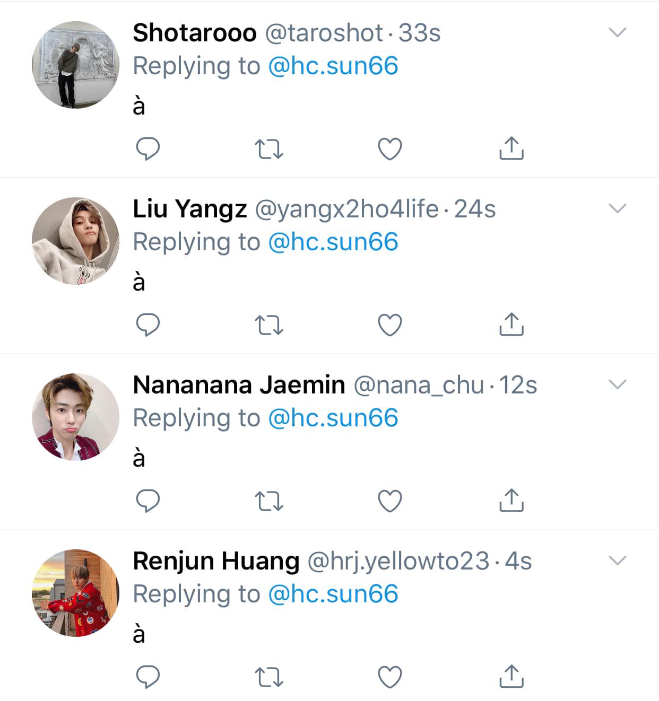View Liu Yangz's profile picture
Viewport: 659px width, 701px height.
75,241
